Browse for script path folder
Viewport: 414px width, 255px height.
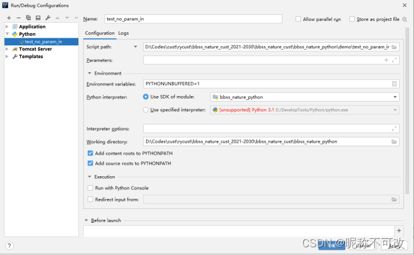click(x=394, y=47)
